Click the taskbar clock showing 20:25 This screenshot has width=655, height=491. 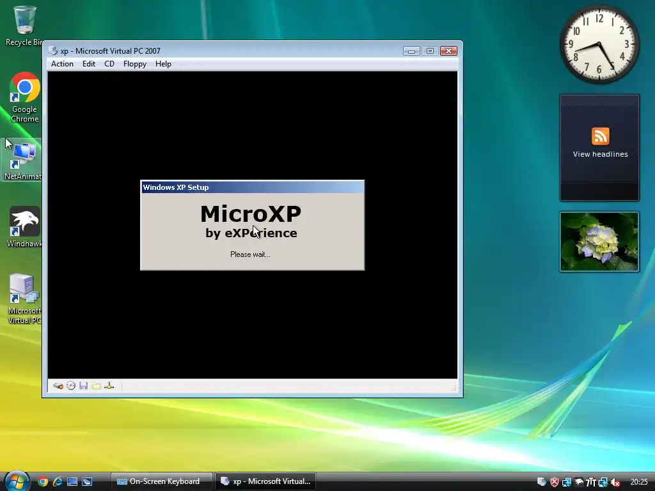(639, 482)
